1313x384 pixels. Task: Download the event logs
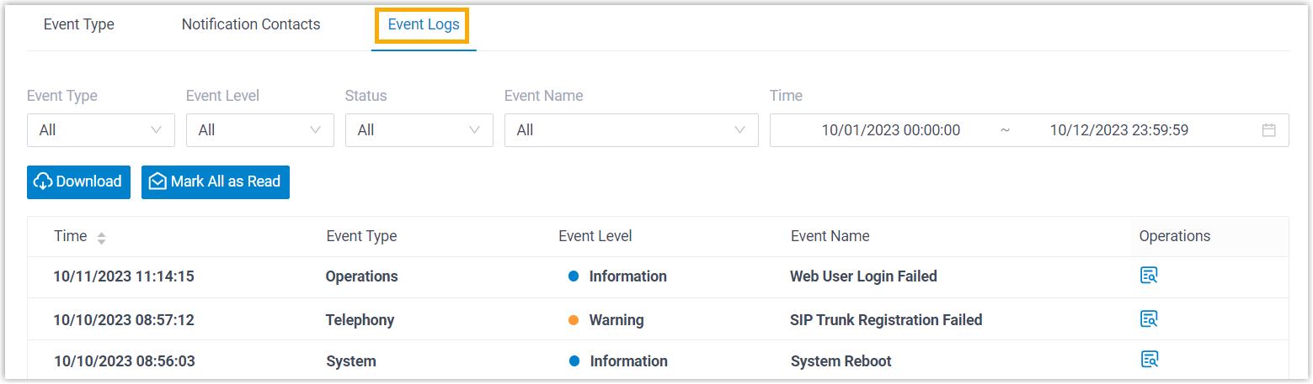[x=78, y=181]
